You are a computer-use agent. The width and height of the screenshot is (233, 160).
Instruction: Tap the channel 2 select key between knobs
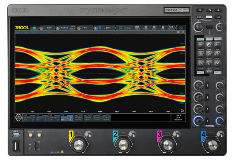[208, 97]
